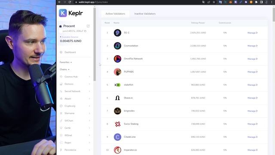Copy the juno wallet address
275x155 pixels.
(86, 31)
